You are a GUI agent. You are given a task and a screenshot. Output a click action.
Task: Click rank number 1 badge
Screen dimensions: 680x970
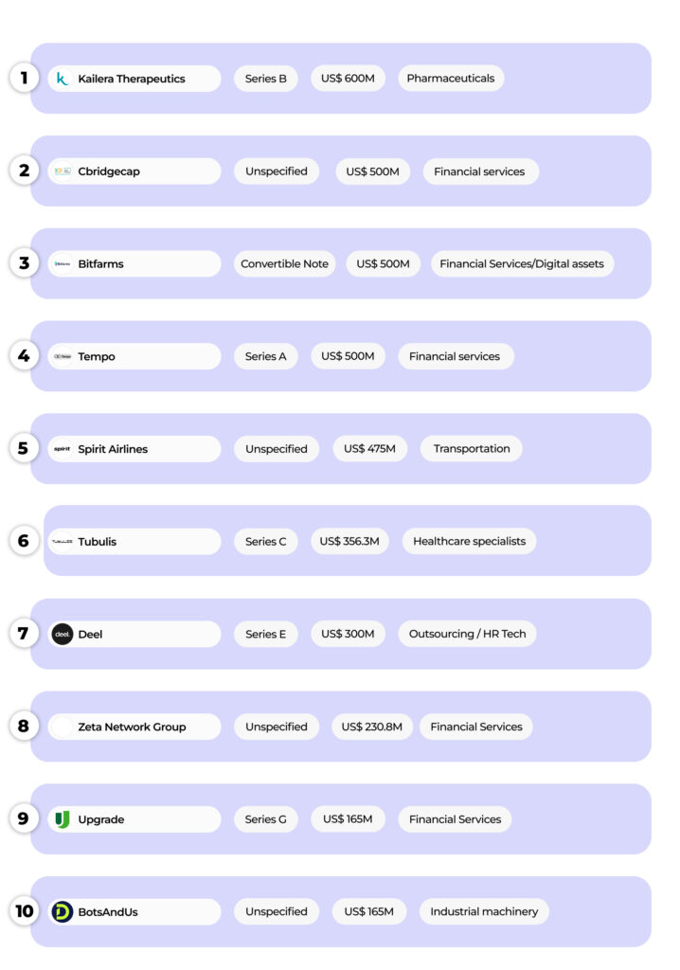click(x=24, y=78)
